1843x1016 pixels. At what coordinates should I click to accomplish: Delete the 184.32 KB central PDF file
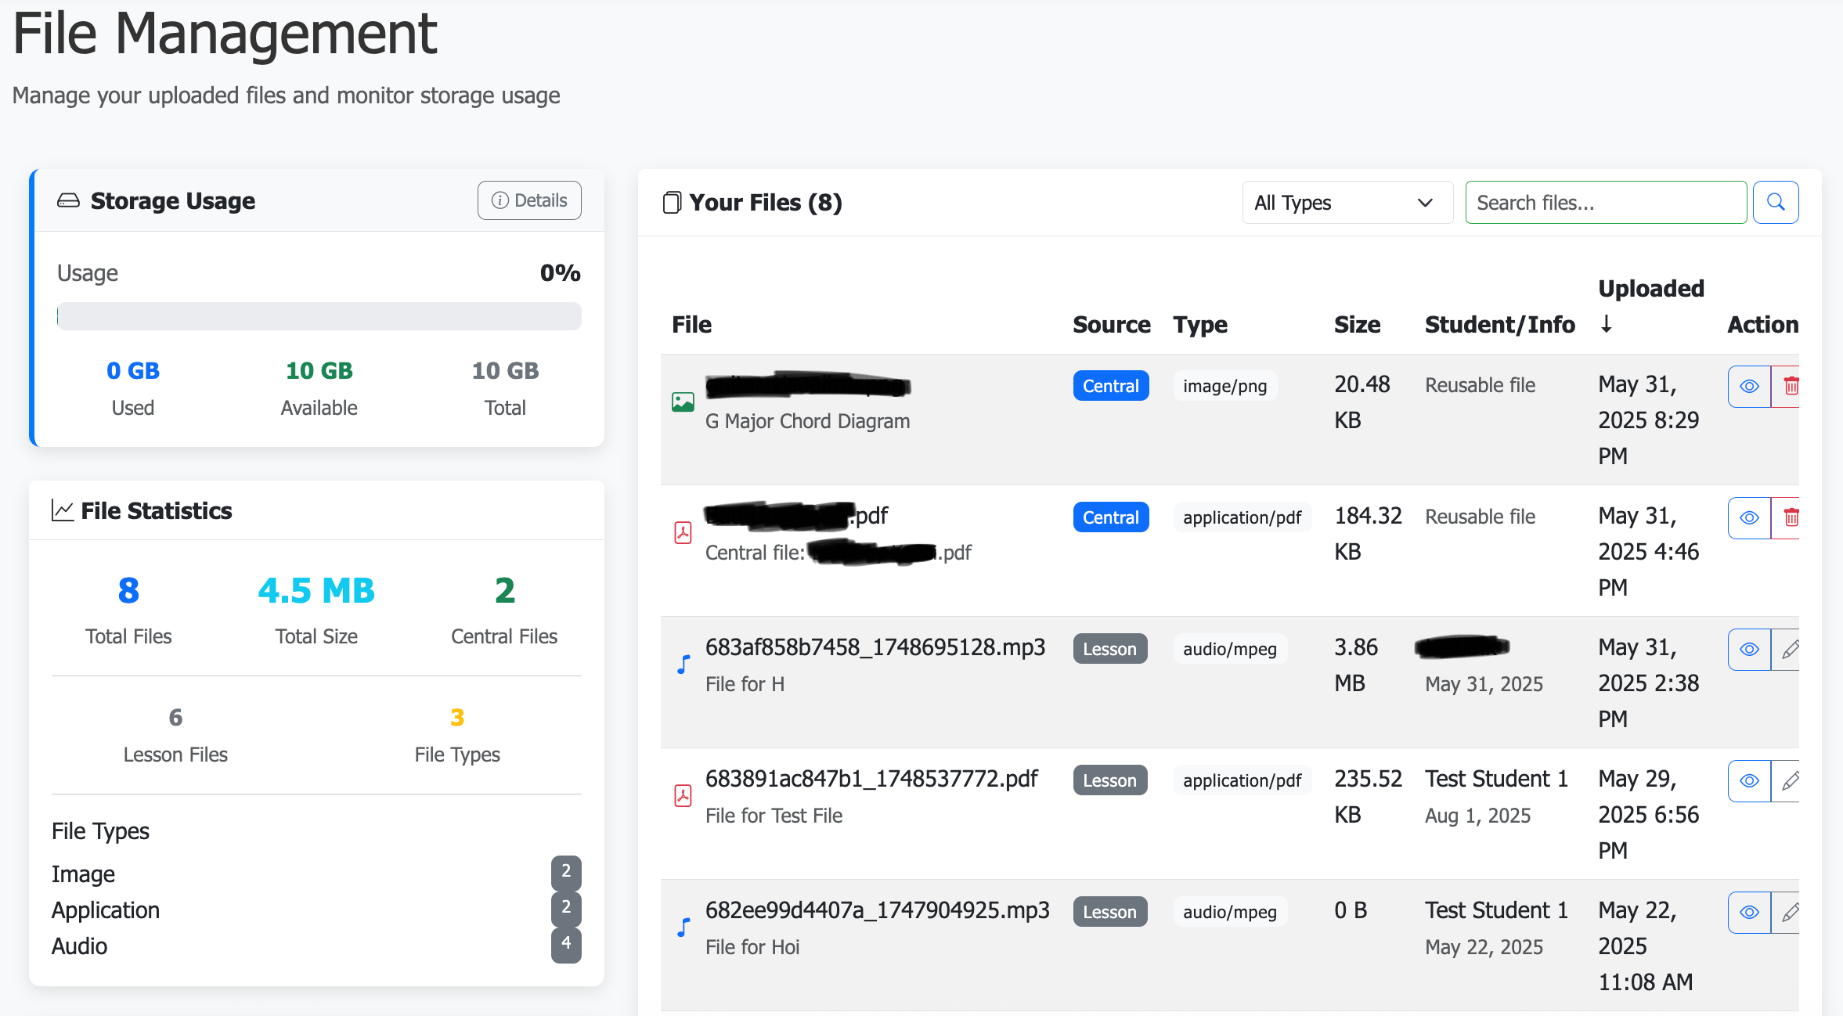tap(1788, 518)
